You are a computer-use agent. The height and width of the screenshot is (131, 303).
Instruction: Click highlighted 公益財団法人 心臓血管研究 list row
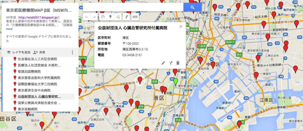tap(43, 97)
